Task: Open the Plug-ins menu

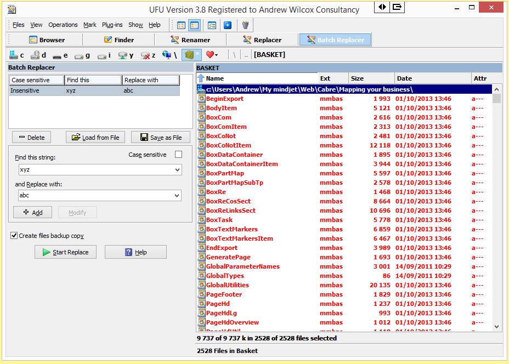Action: click(112, 25)
